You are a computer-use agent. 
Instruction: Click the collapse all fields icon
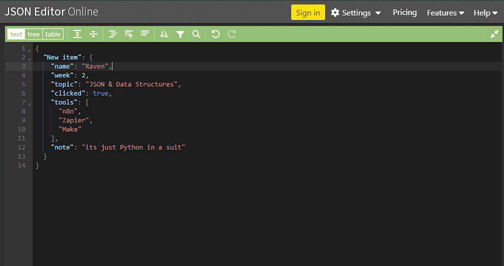(x=93, y=34)
